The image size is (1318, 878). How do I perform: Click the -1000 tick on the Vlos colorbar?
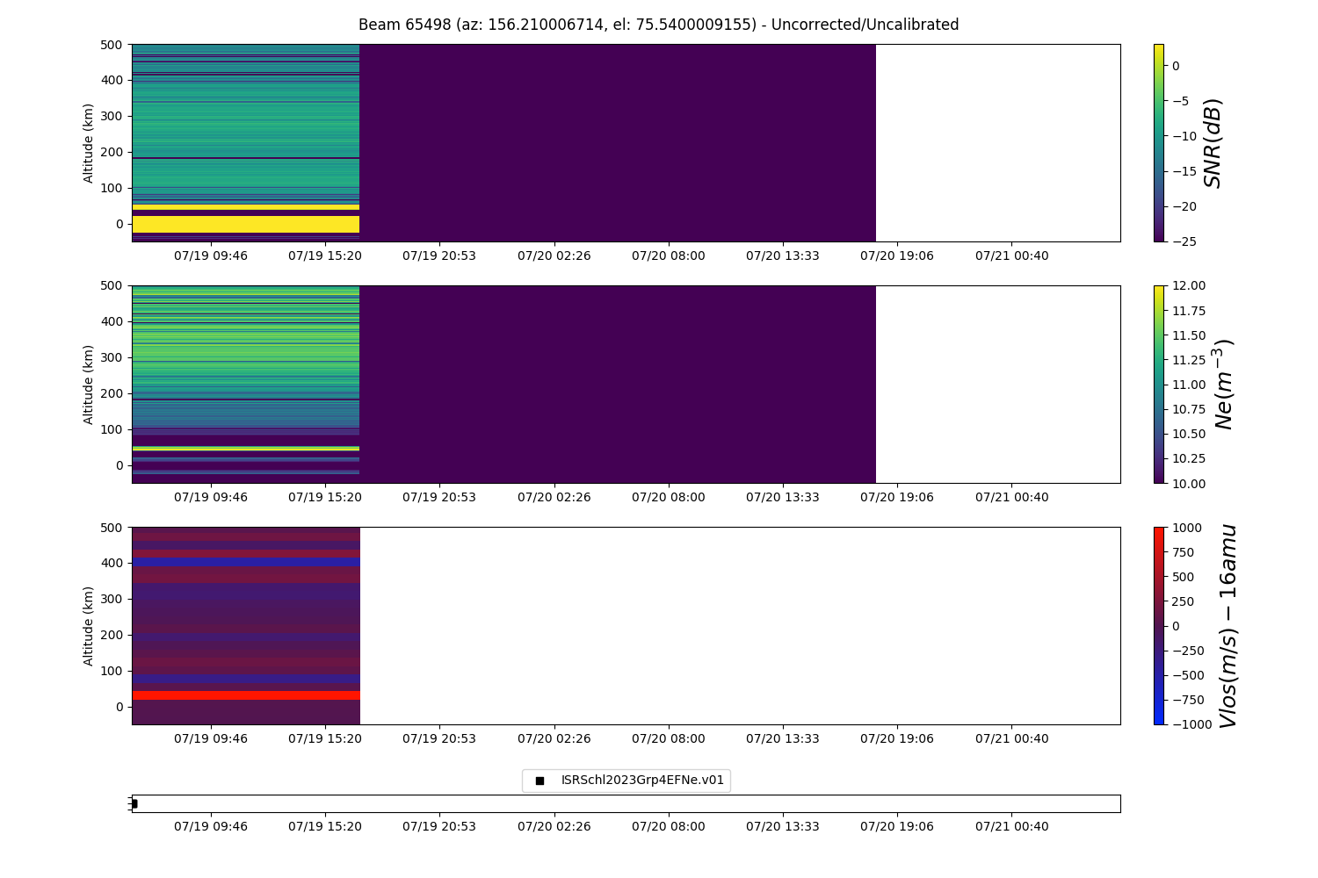coord(1191,724)
